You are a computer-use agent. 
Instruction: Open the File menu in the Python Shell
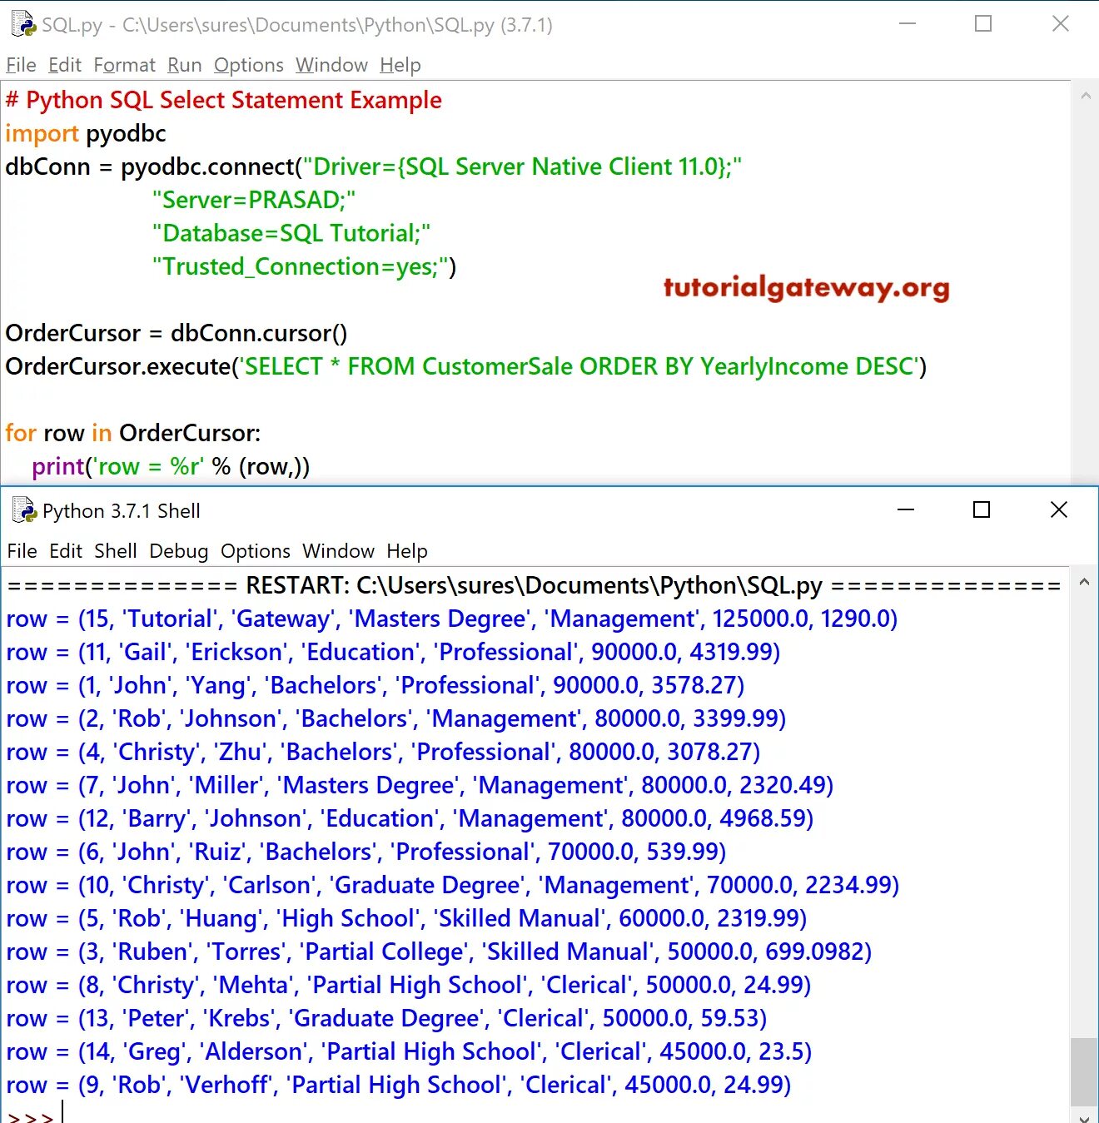point(22,551)
